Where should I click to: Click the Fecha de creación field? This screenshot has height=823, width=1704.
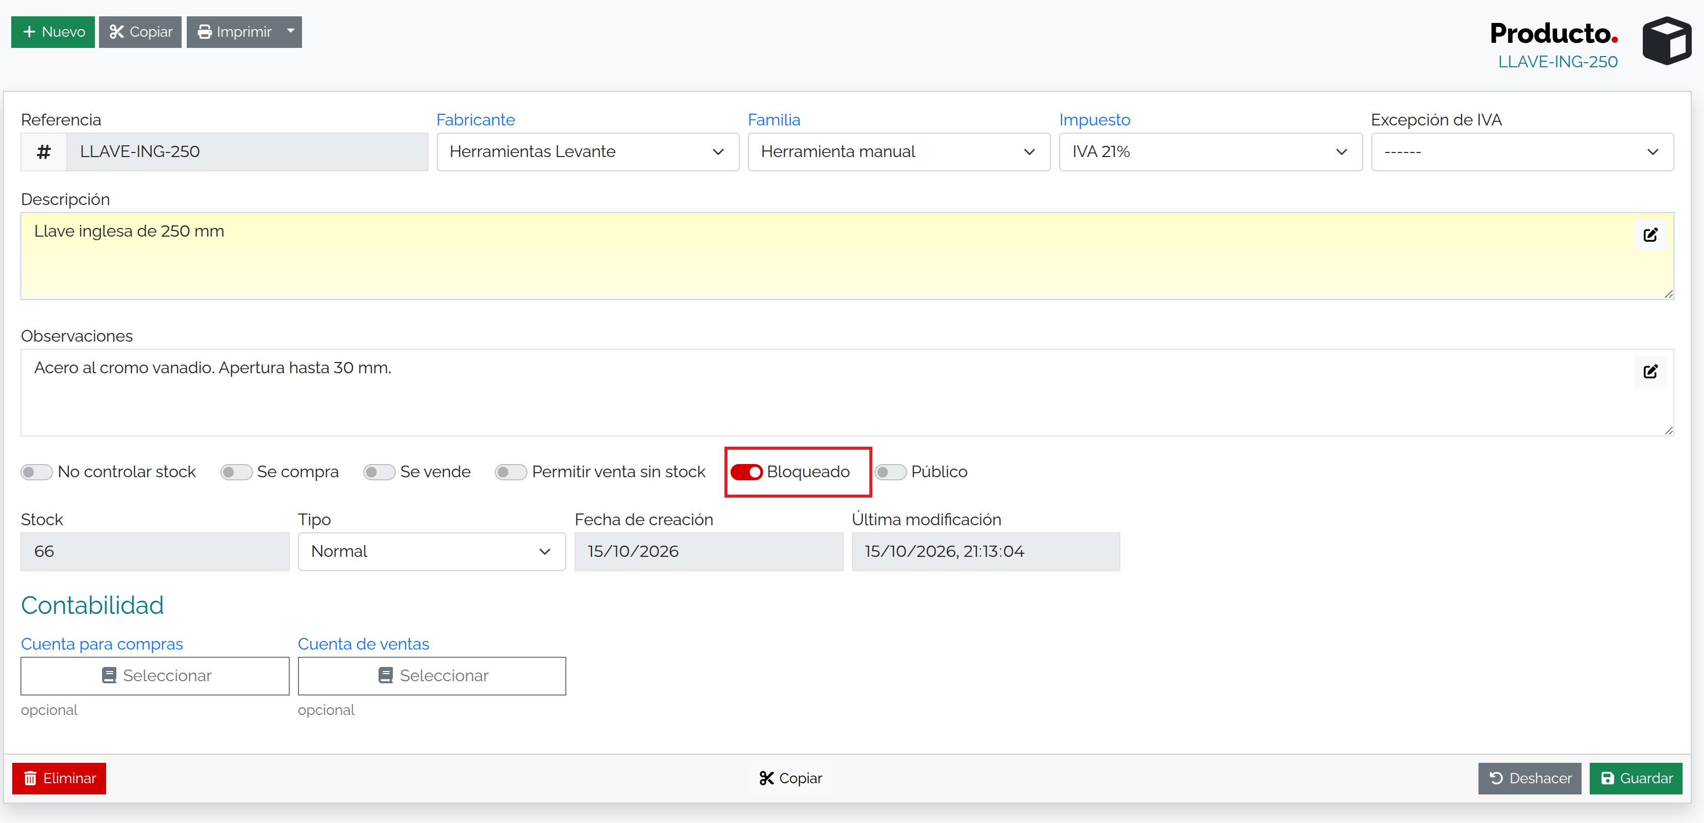[709, 552]
